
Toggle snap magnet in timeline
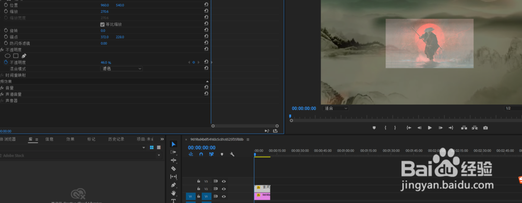pos(201,154)
